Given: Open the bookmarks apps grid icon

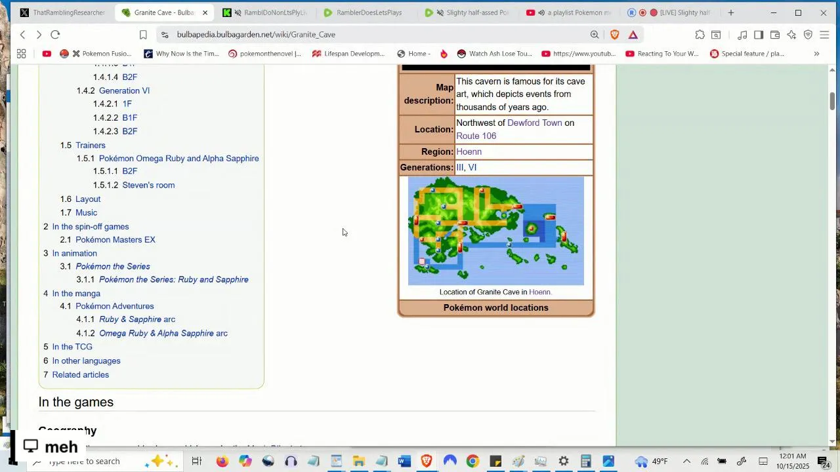Looking at the screenshot, I should 21,54.
